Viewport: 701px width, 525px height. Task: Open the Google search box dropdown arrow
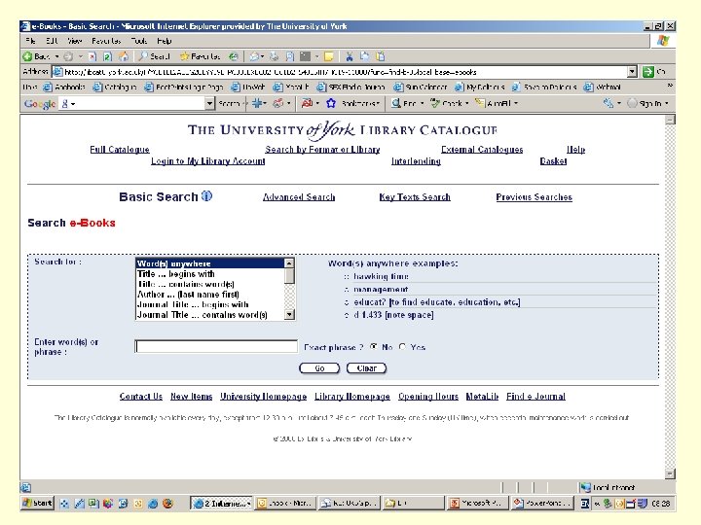(209, 104)
